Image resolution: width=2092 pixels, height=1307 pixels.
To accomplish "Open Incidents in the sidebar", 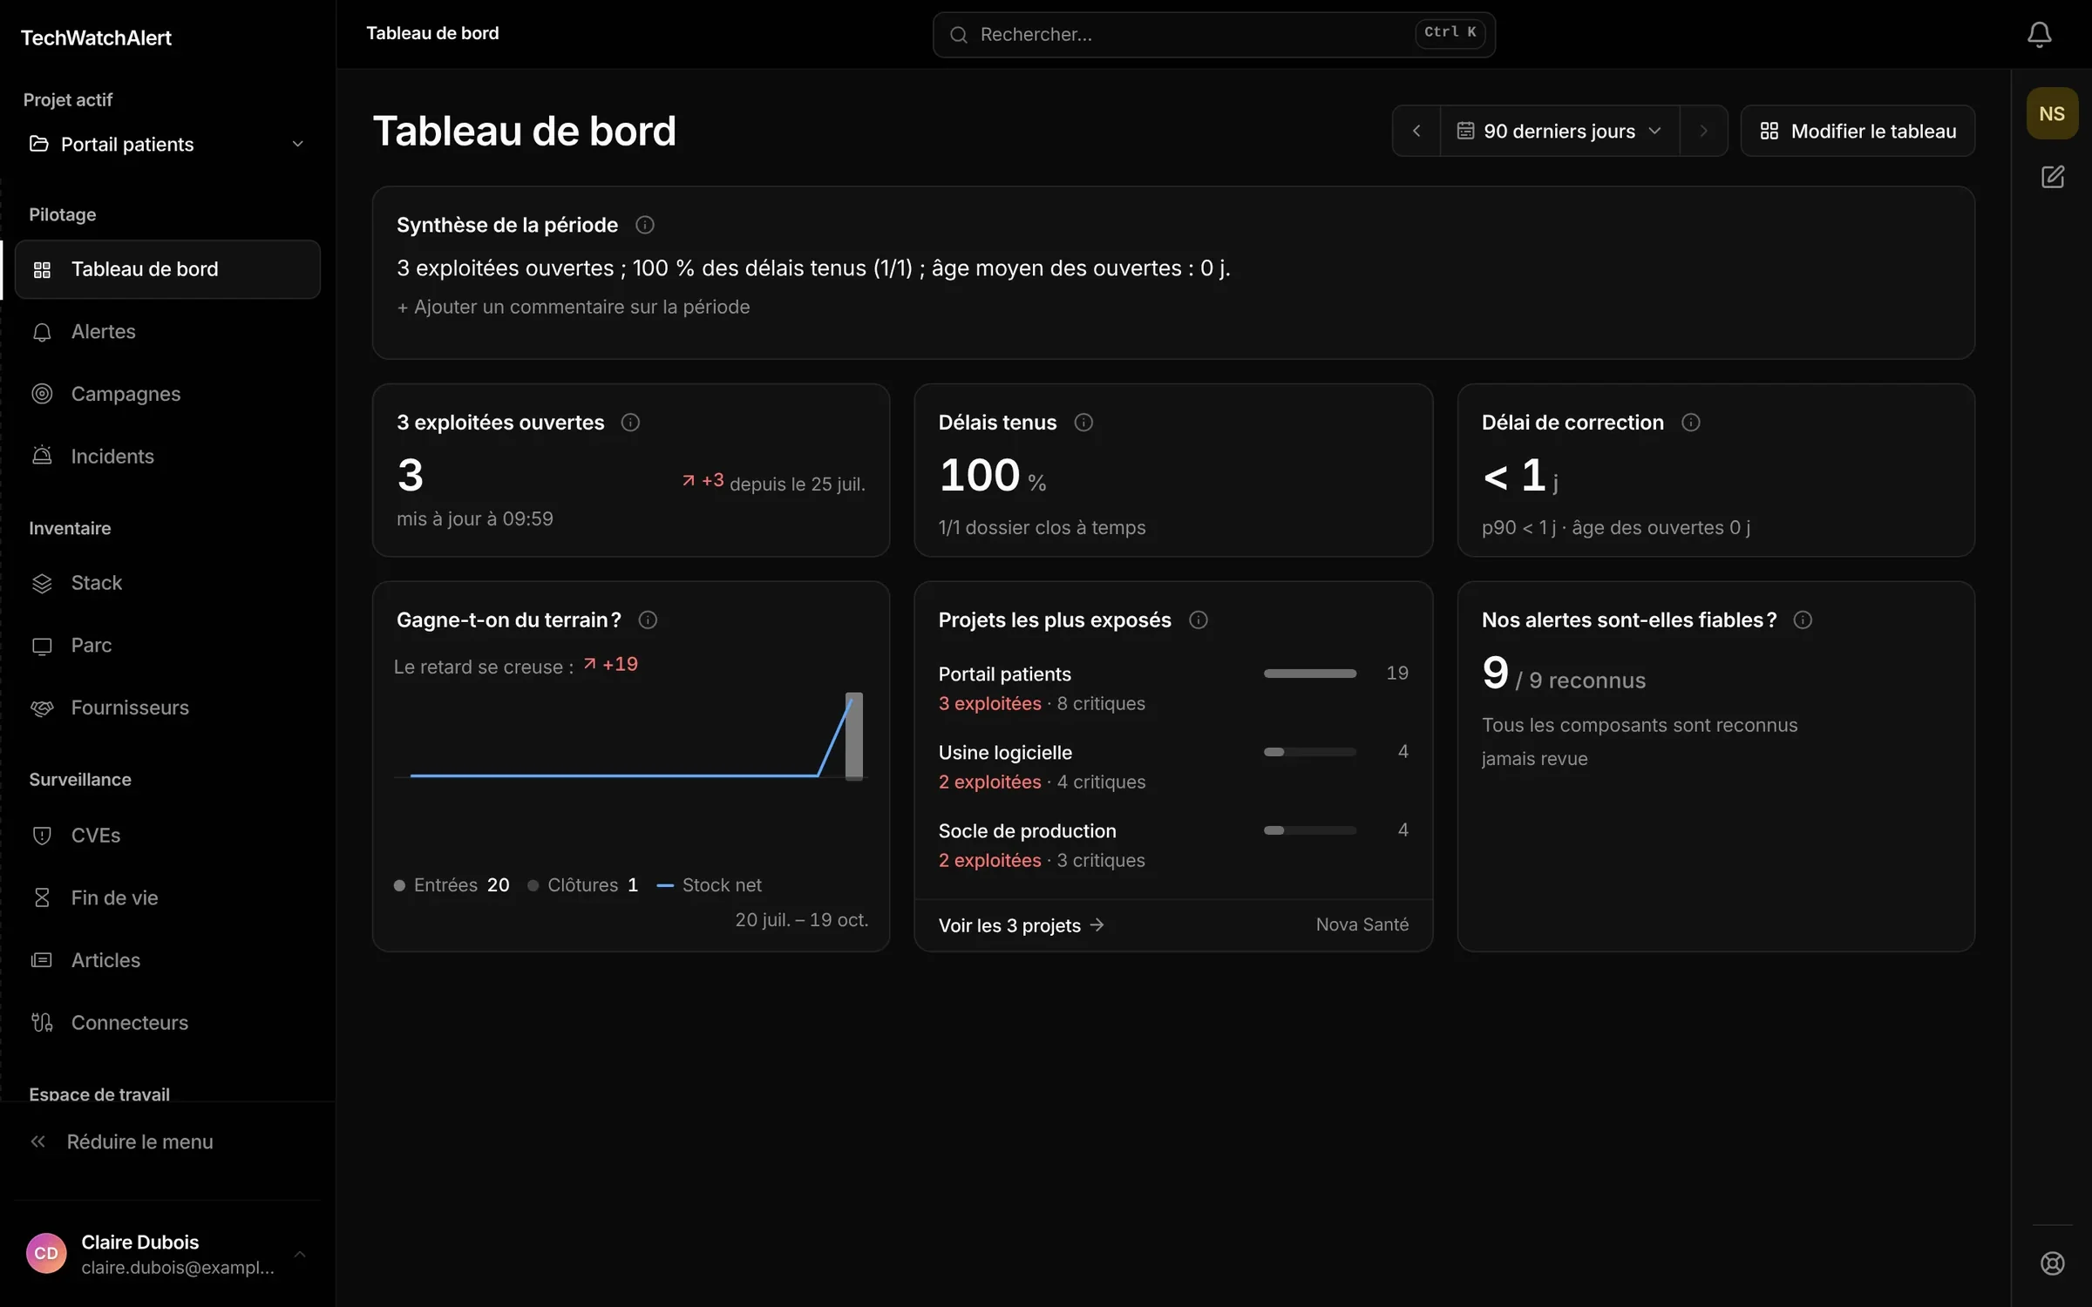I will tap(167, 457).
